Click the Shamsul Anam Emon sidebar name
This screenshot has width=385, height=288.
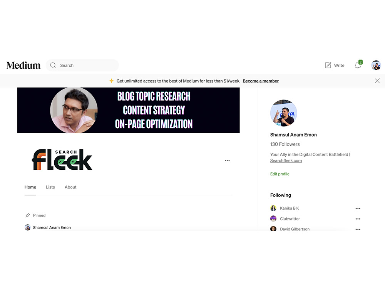(x=293, y=135)
